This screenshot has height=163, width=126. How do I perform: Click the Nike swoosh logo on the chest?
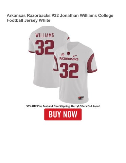(75, 56)
